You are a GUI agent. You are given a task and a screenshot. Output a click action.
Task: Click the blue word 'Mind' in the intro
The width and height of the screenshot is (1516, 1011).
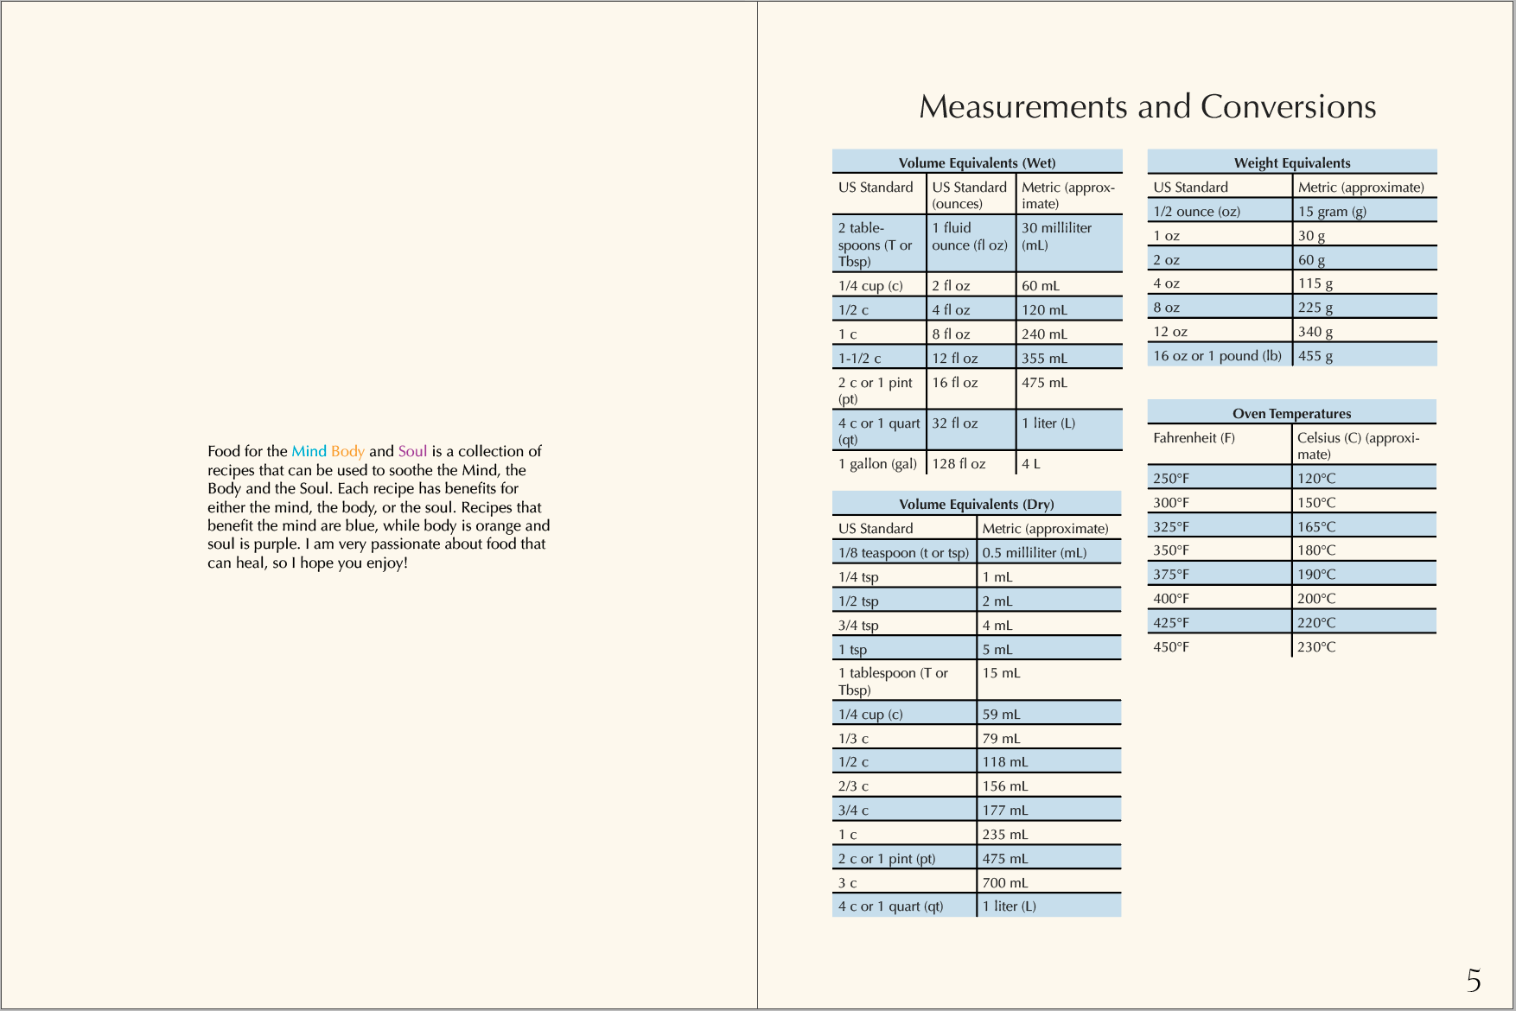point(309,451)
